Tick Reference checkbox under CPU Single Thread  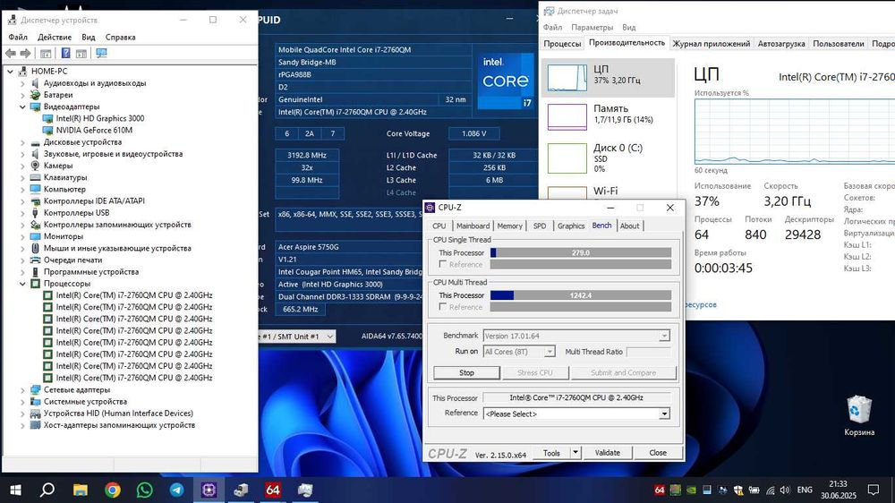(x=442, y=264)
